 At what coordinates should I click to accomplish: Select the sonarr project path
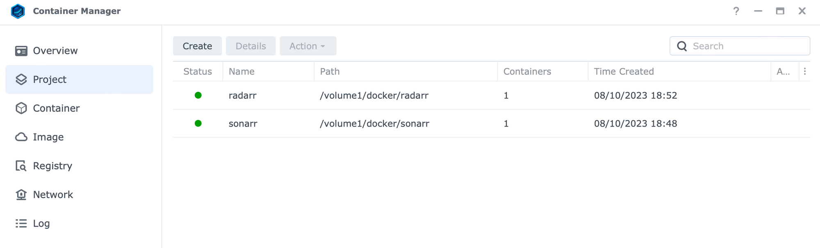(374, 124)
